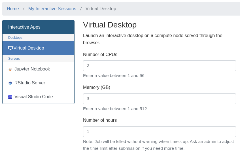The image size is (240, 156).
Task: Click the Desktops section label
Action: tap(15, 38)
